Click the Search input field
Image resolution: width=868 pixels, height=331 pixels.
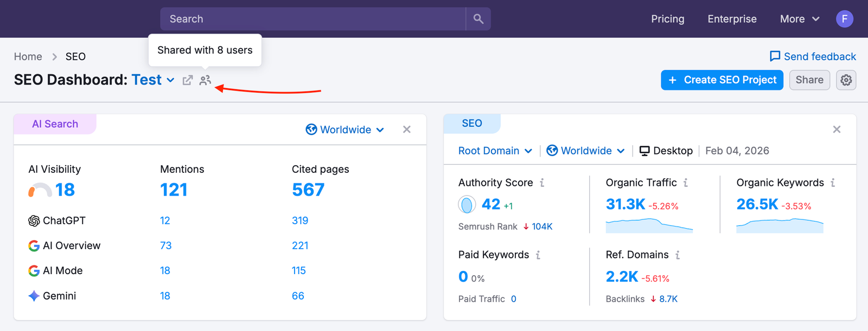pos(313,19)
